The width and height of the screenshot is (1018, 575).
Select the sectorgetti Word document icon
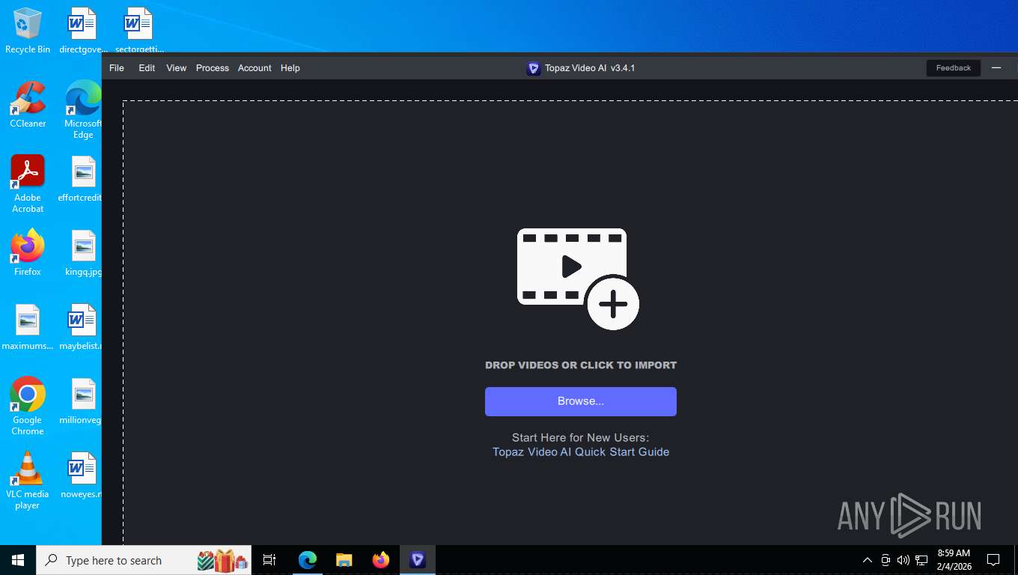[139, 31]
